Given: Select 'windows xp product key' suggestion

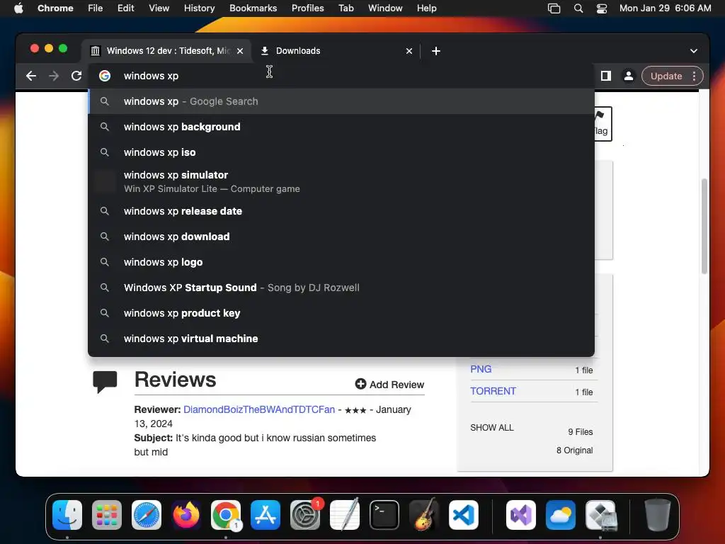Looking at the screenshot, I should click(x=341, y=312).
